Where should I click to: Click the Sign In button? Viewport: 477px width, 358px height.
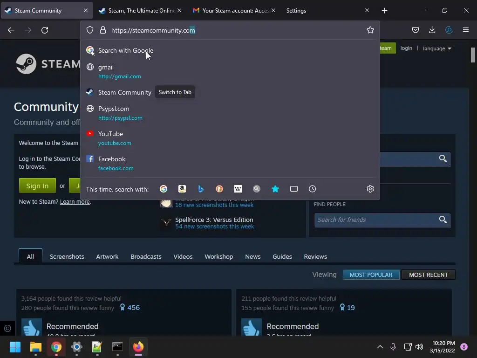37,186
